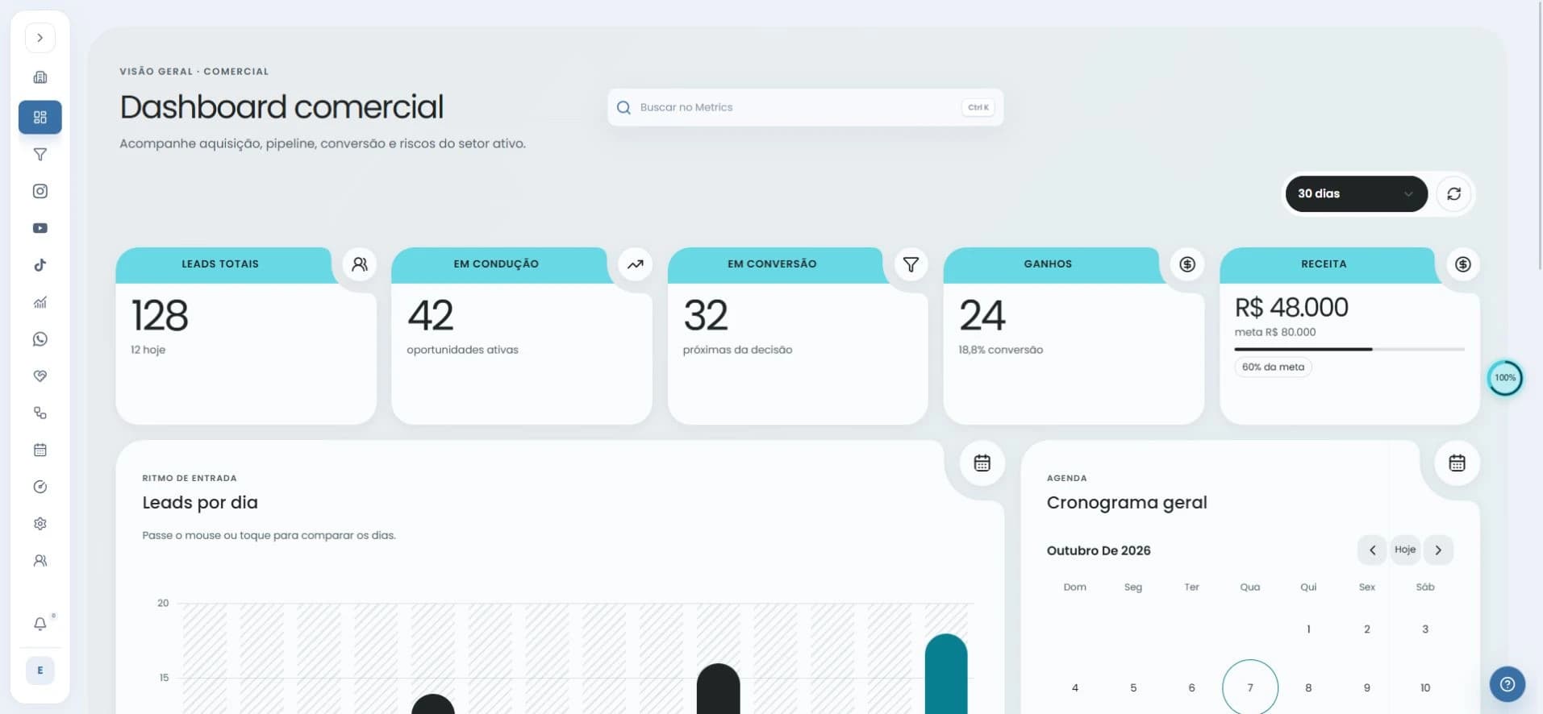Click the R$ 48.000 revenue value

tap(1291, 307)
